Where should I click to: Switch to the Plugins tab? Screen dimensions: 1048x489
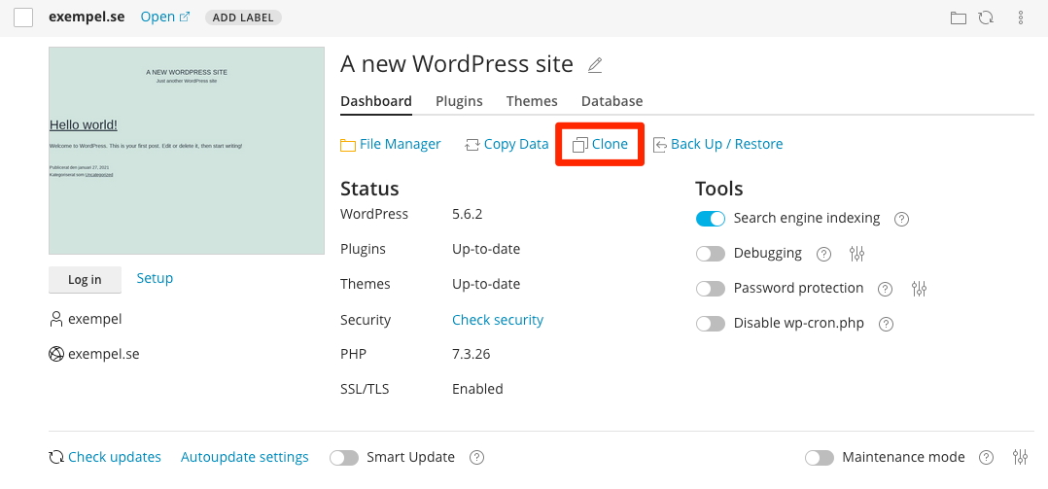[x=459, y=101]
